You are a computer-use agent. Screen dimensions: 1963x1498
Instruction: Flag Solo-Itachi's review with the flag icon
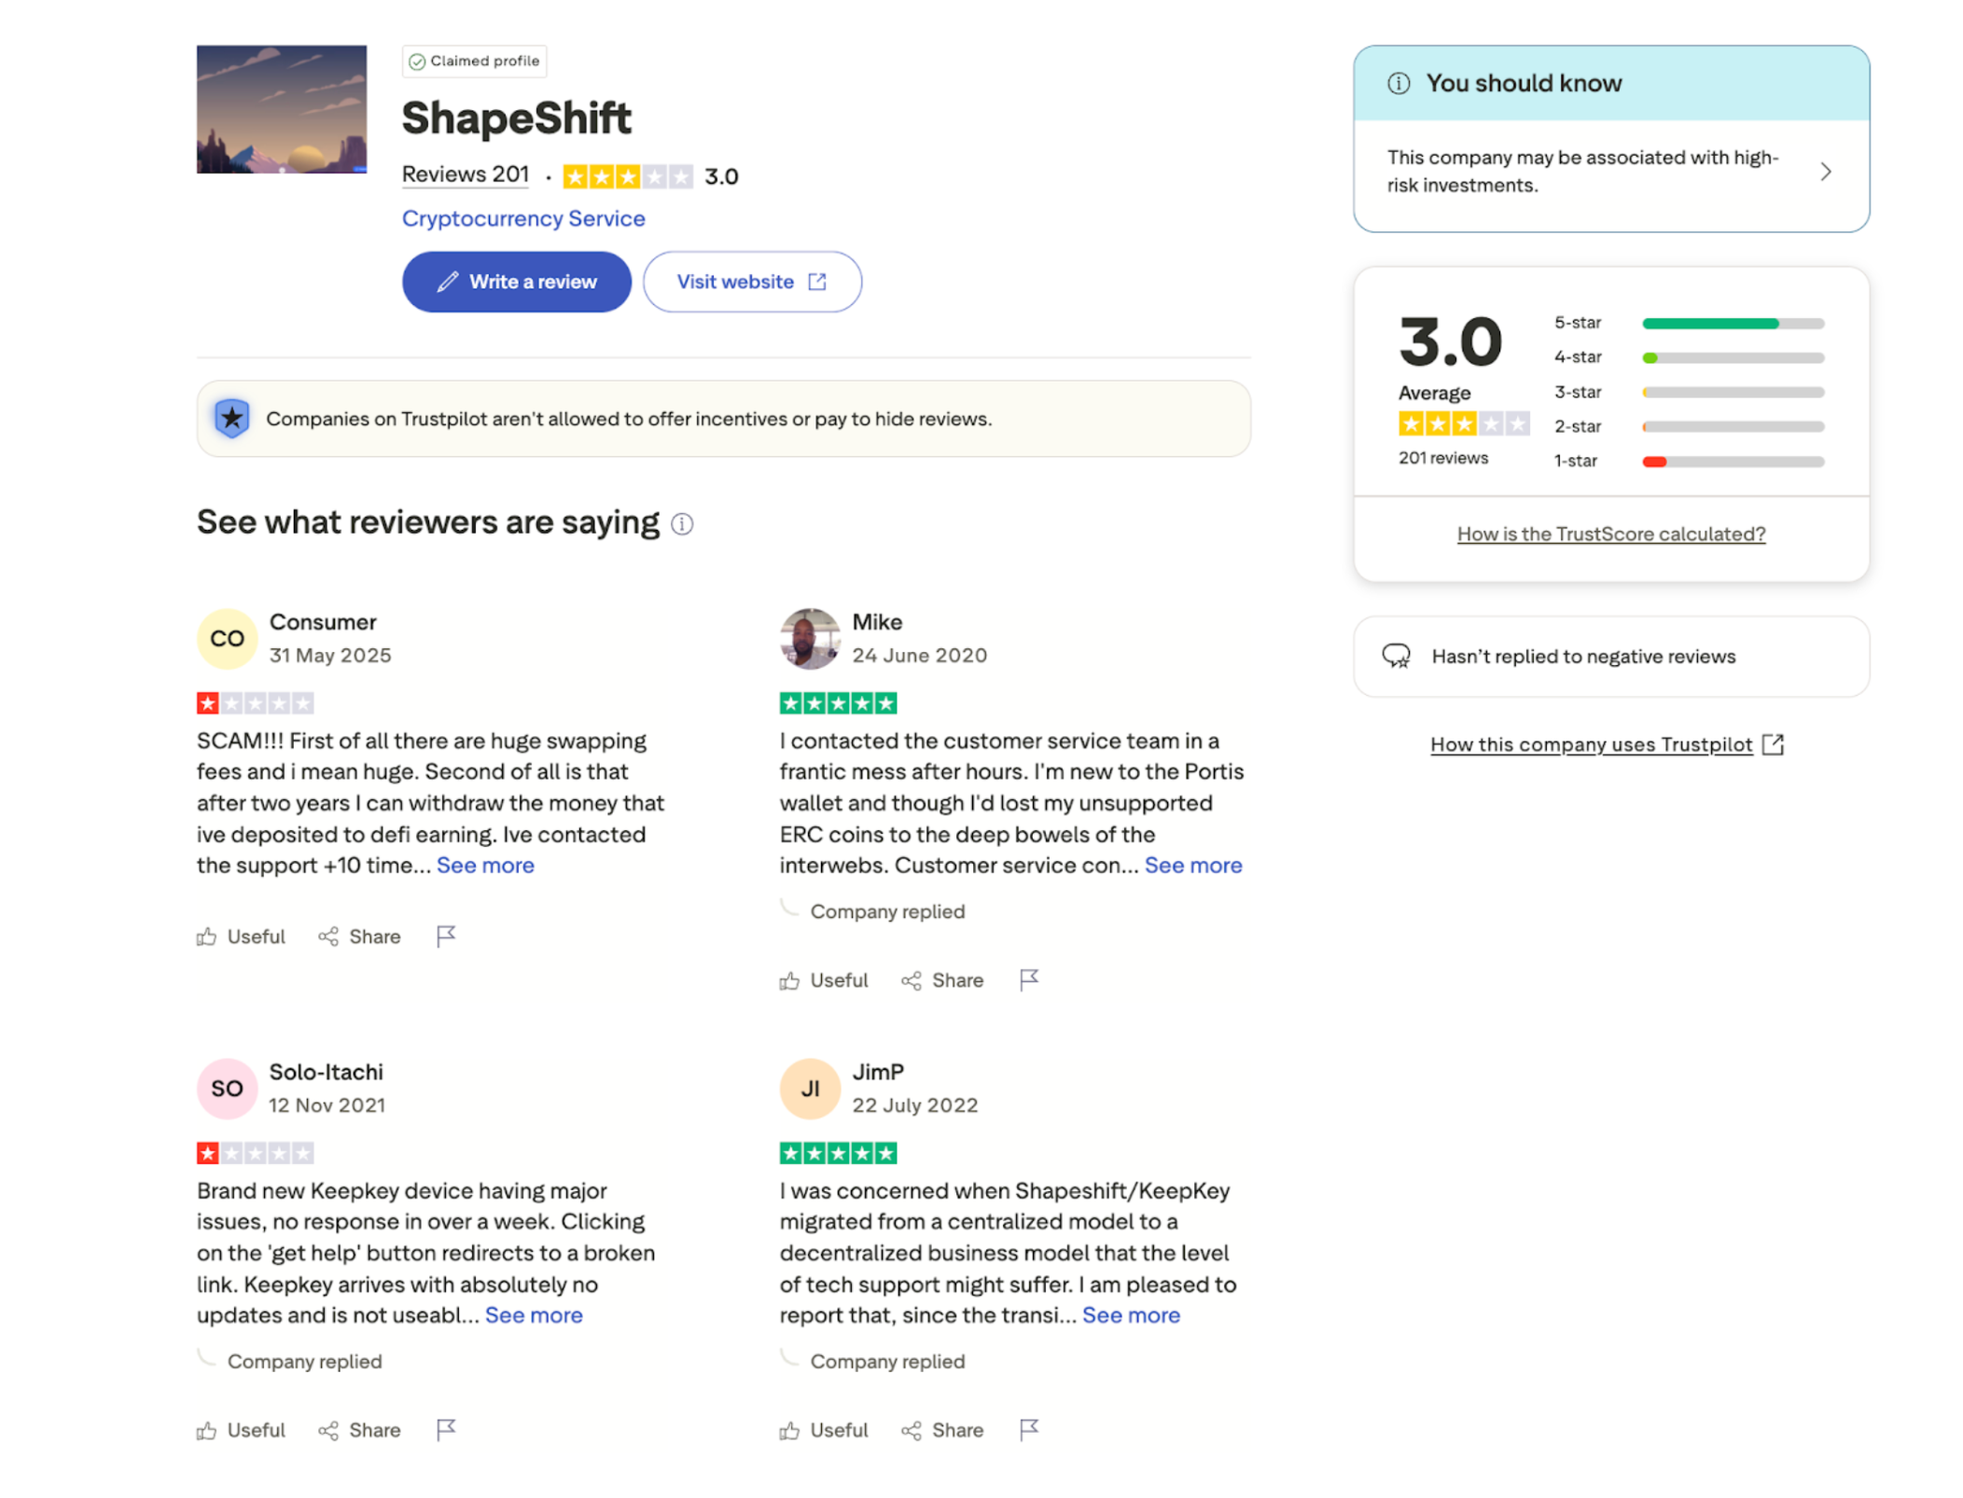[x=446, y=1429]
